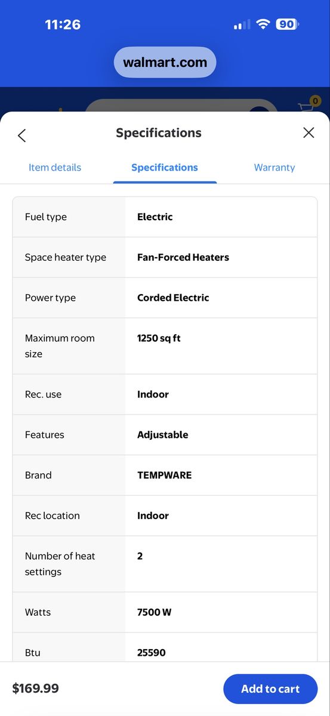Screen dimensions: 330x716
Task: Tap the Wi-Fi status icon
Action: pos(263,24)
